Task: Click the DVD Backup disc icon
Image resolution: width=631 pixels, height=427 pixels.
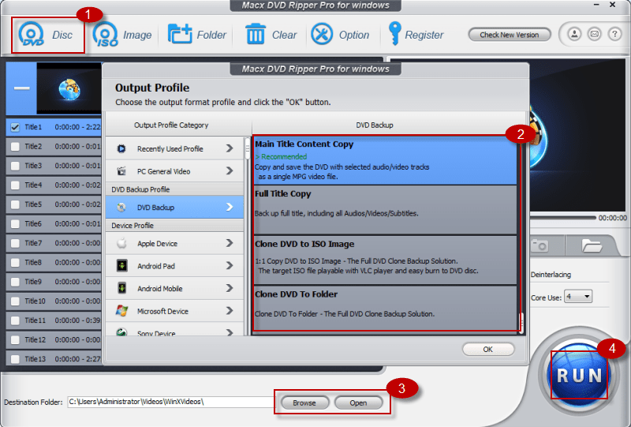Action: tap(121, 208)
